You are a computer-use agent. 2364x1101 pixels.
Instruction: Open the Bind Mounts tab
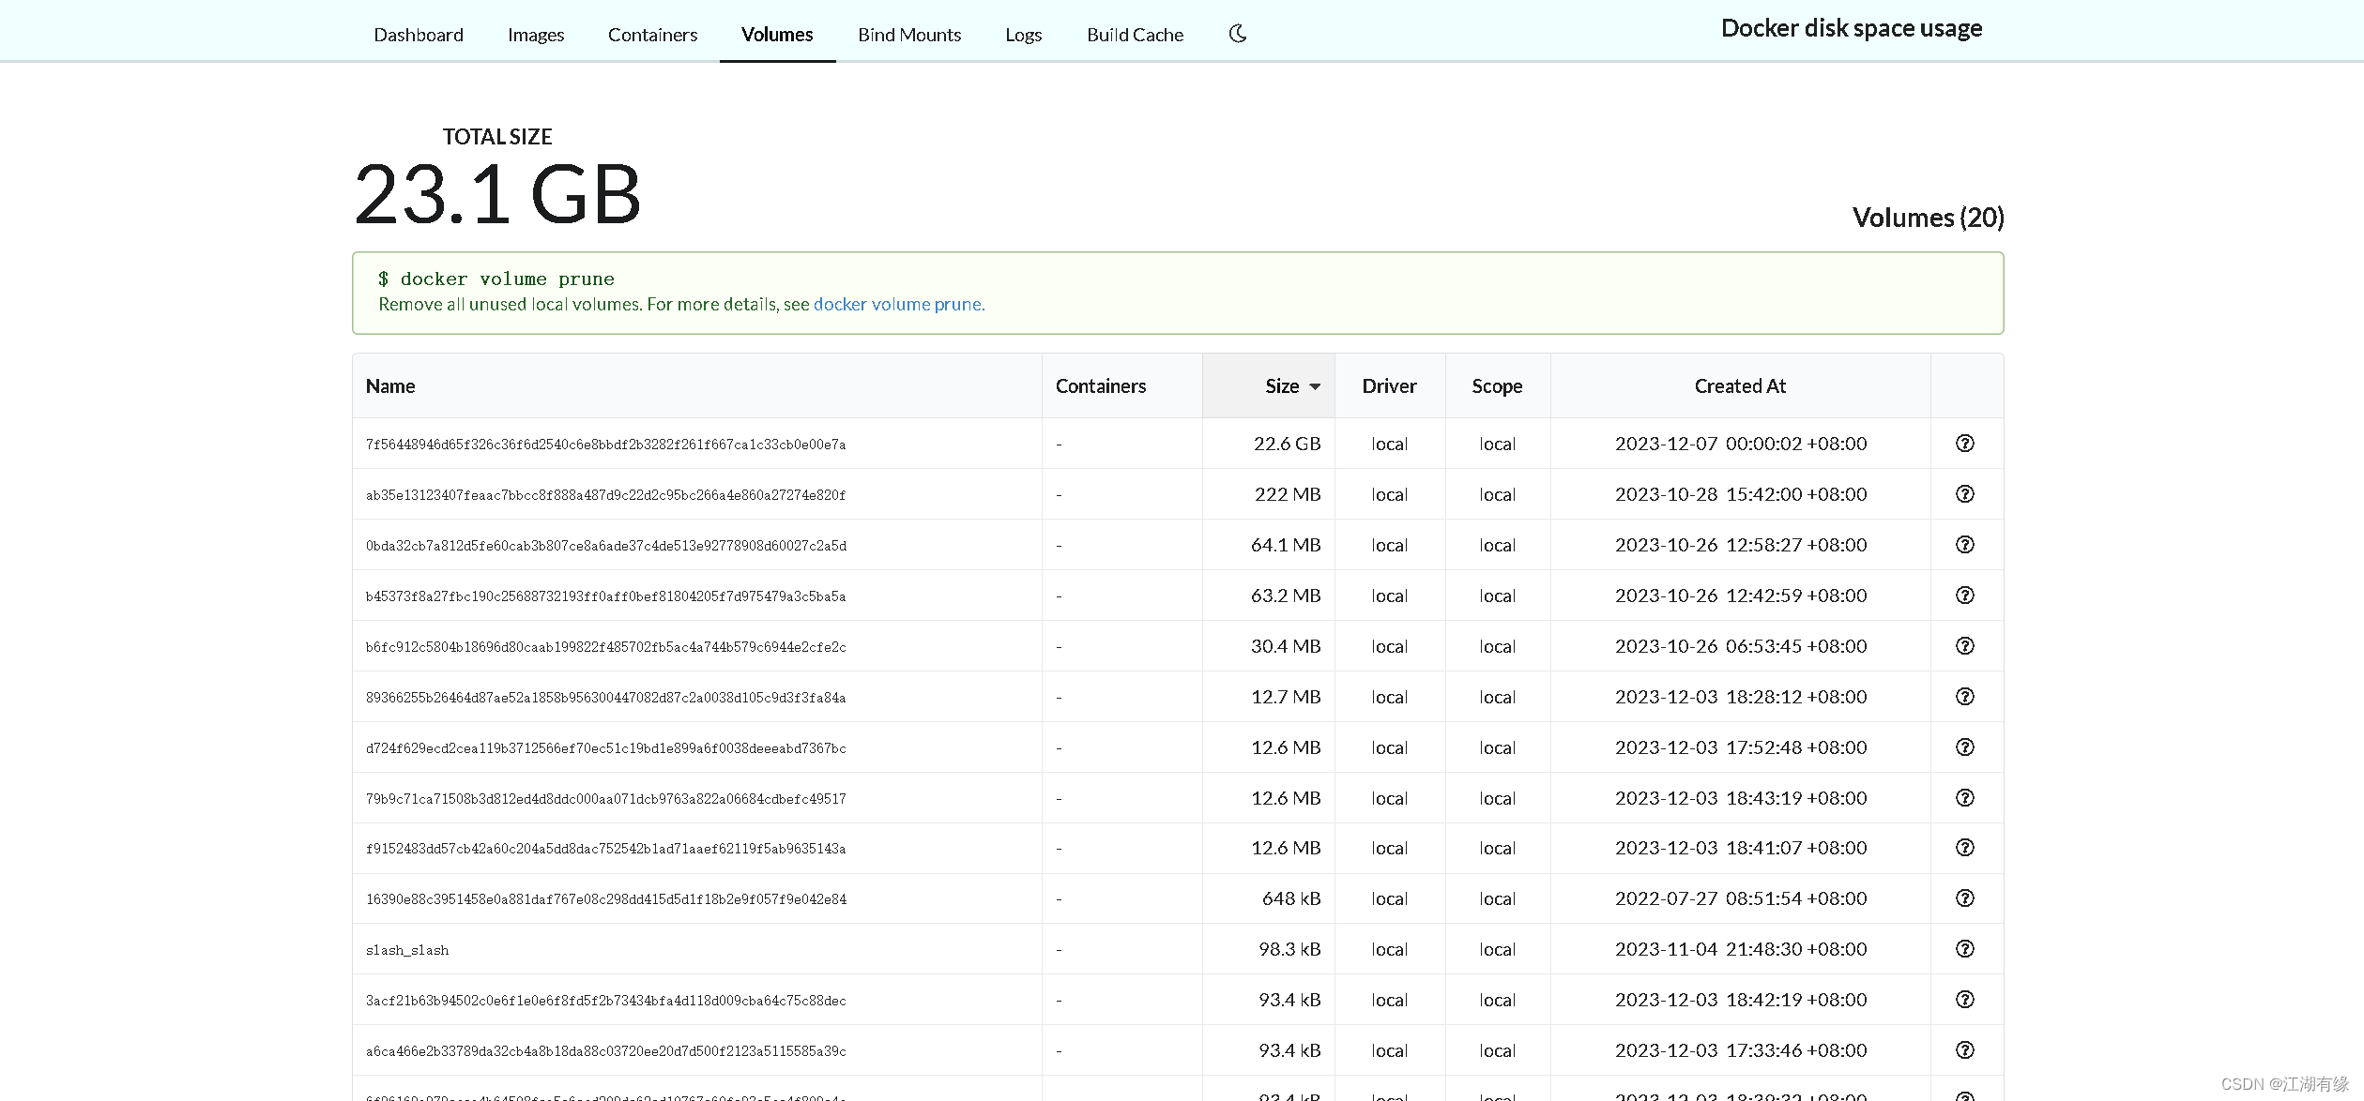[908, 35]
